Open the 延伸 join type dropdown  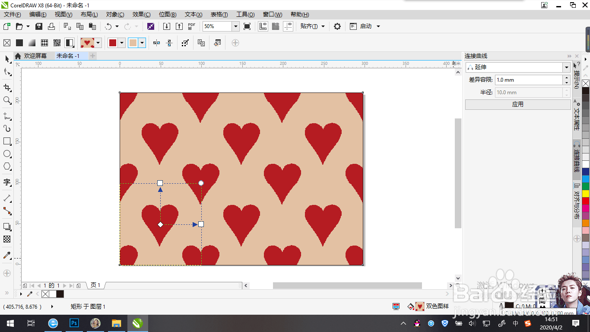coord(566,67)
